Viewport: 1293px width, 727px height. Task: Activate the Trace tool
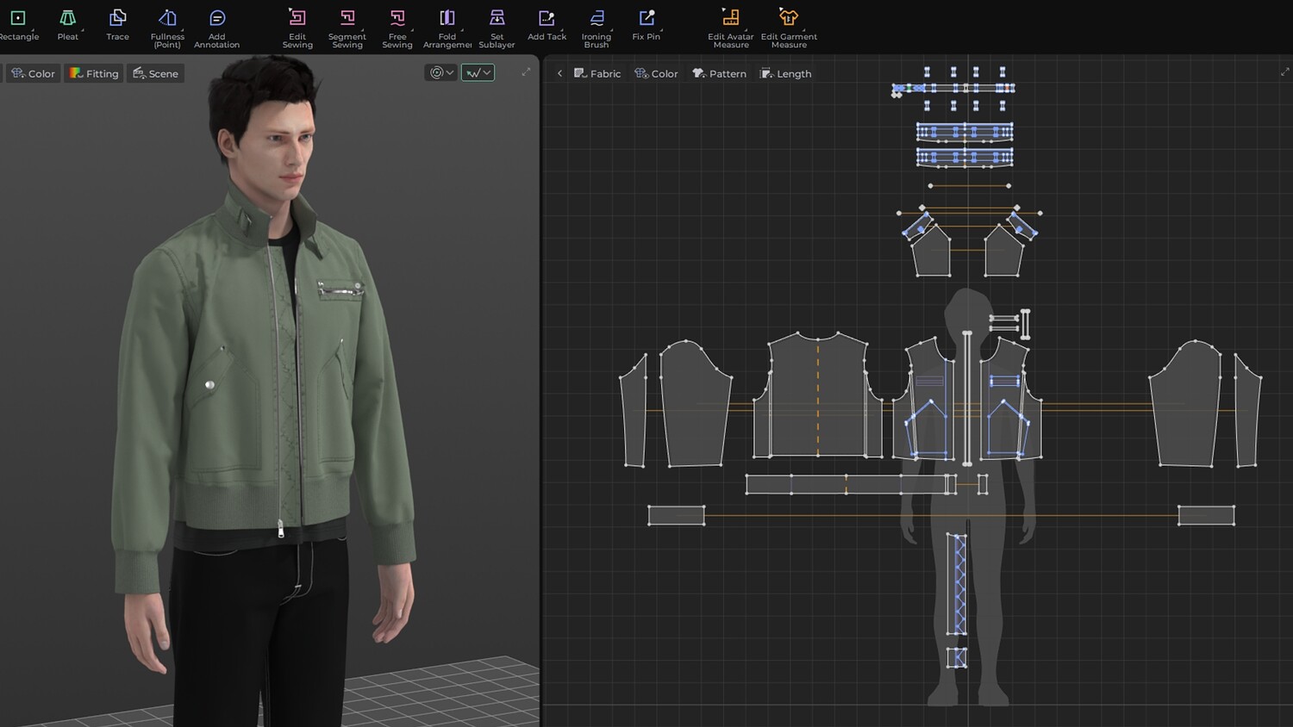(117, 25)
